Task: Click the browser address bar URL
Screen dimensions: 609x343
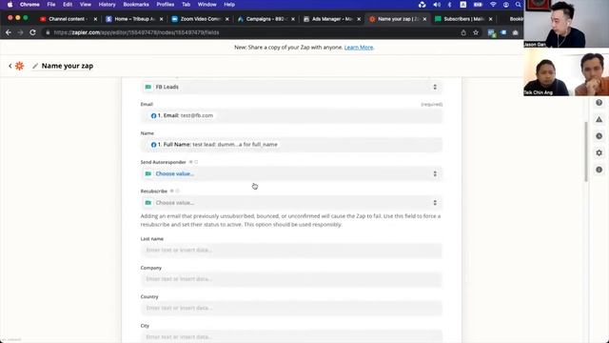Action: click(x=136, y=32)
